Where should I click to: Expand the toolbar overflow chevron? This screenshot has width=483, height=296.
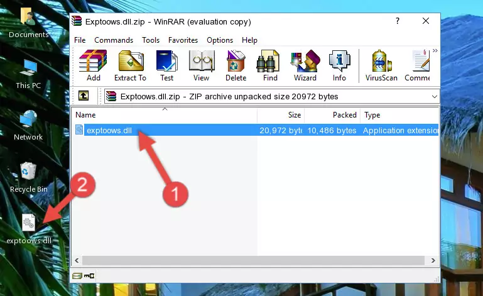coord(435,50)
